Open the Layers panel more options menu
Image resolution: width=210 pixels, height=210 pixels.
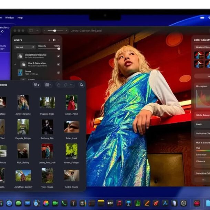tap(59, 40)
